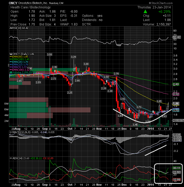Click the candlestick icon before ONCY (Daily)
184x187 pixels.
tap(11, 54)
